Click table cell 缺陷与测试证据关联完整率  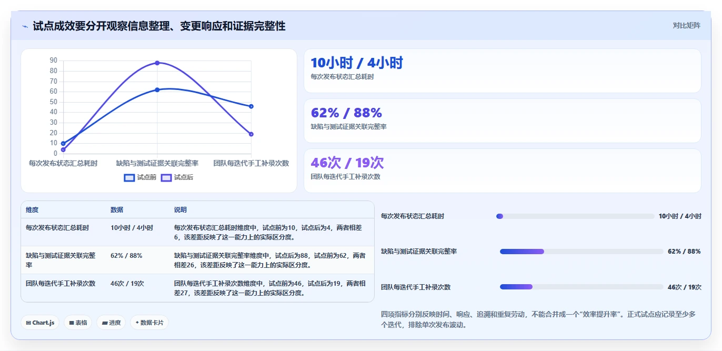[x=61, y=260]
